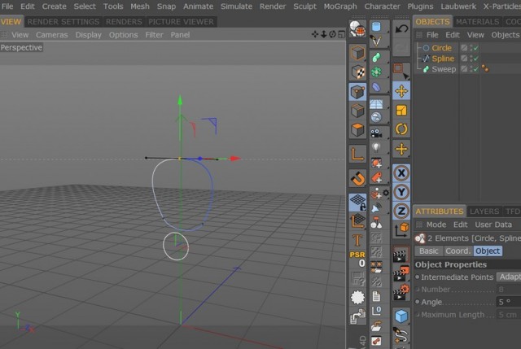Click the Undo arrow icon

[x=401, y=29]
